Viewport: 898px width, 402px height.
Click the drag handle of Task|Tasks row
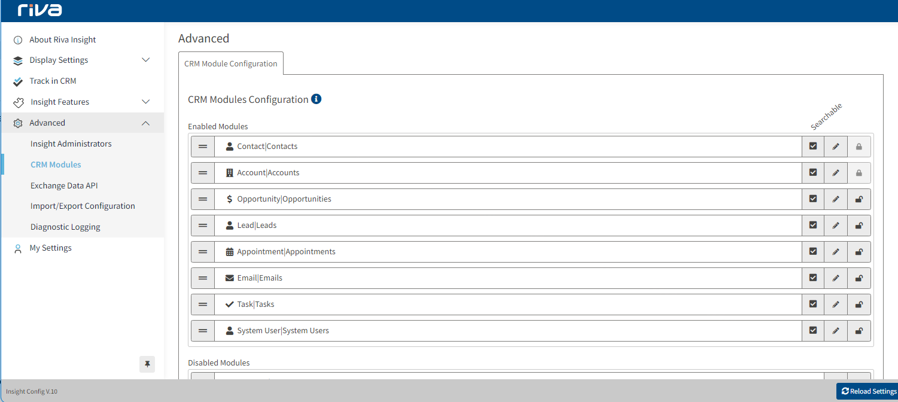click(203, 304)
